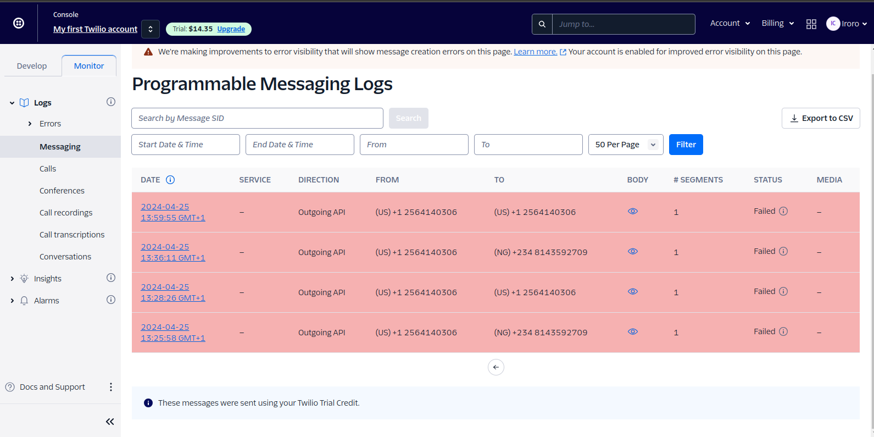Click the Alarms info icon
The width and height of the screenshot is (874, 437).
point(111,300)
